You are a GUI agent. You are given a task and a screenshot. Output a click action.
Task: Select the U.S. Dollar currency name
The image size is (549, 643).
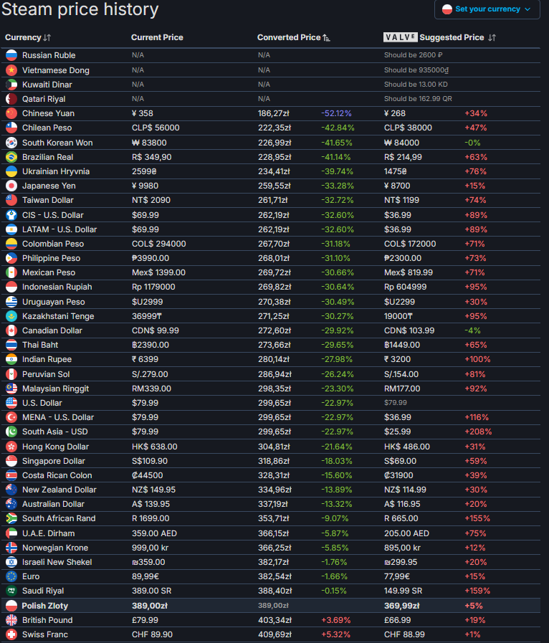click(42, 403)
